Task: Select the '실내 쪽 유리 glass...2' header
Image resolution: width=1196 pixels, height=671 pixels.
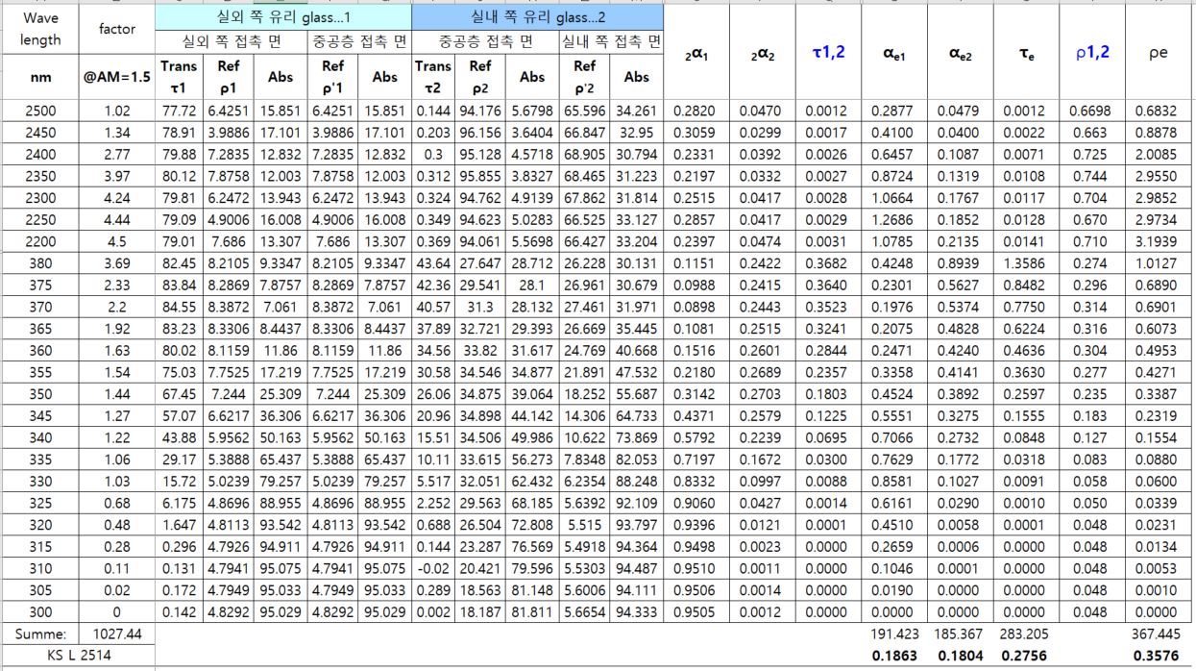Action: (537, 17)
